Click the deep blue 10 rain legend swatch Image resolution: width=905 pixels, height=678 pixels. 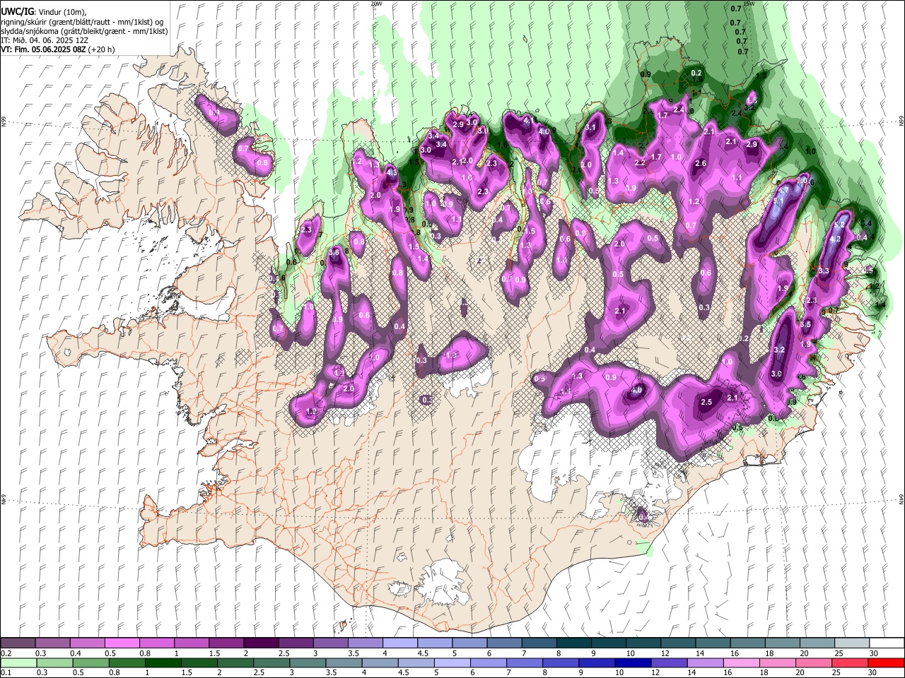click(x=633, y=662)
